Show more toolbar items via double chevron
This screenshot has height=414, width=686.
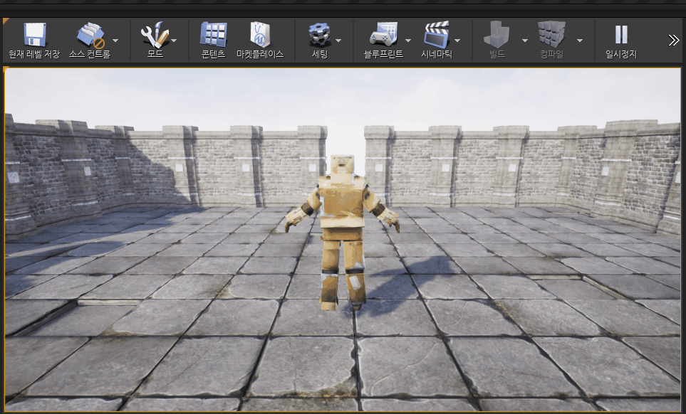(674, 40)
